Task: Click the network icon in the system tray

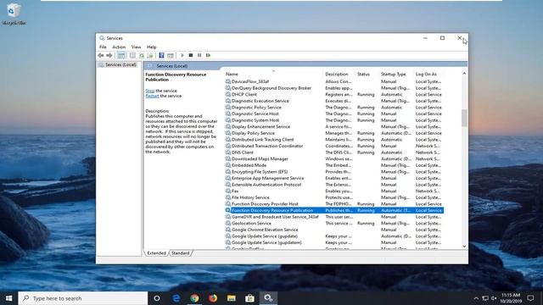Action: click(x=485, y=298)
